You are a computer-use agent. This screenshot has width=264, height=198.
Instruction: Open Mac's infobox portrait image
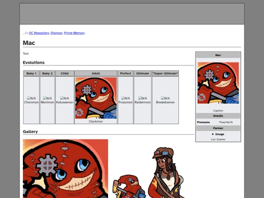218,83
